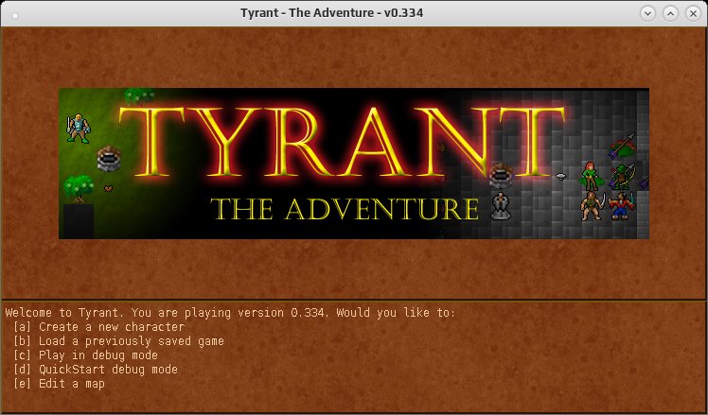The height and width of the screenshot is (415, 708).
Task: Click the red-haired woman in green sprite
Action: pyautogui.click(x=592, y=176)
